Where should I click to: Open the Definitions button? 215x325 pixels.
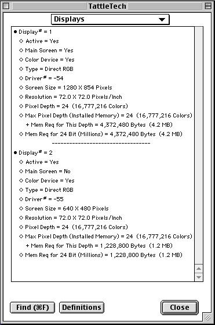[82, 308]
